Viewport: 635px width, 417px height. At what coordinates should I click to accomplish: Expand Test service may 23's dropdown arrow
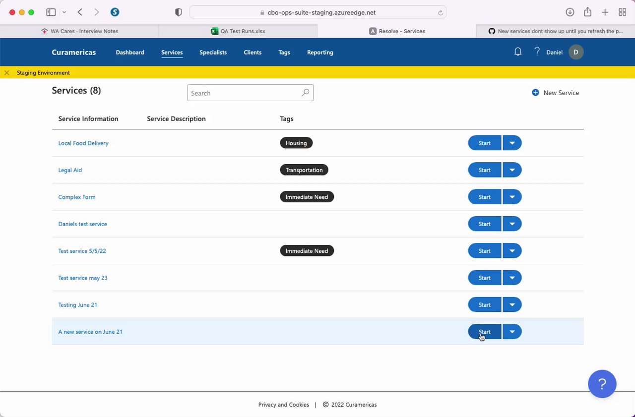click(512, 278)
